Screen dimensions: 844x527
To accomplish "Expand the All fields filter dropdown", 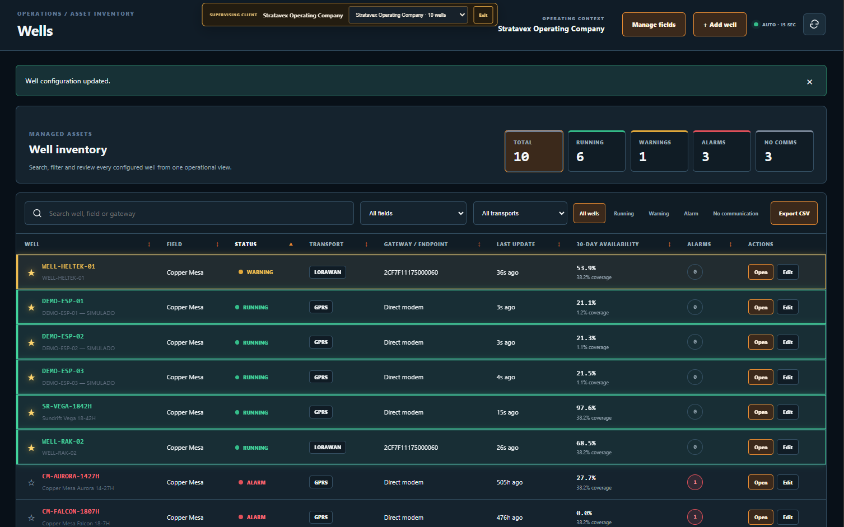I will click(413, 213).
